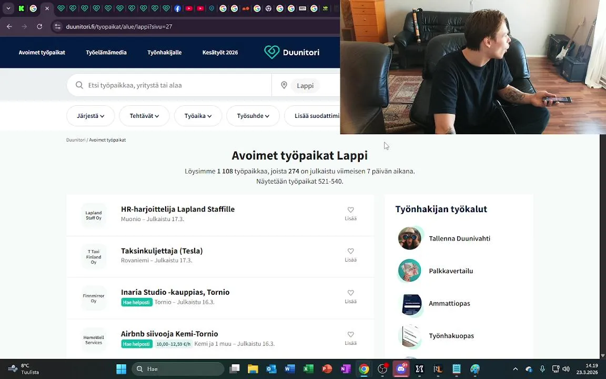Open the Windows Start menu

click(x=122, y=369)
